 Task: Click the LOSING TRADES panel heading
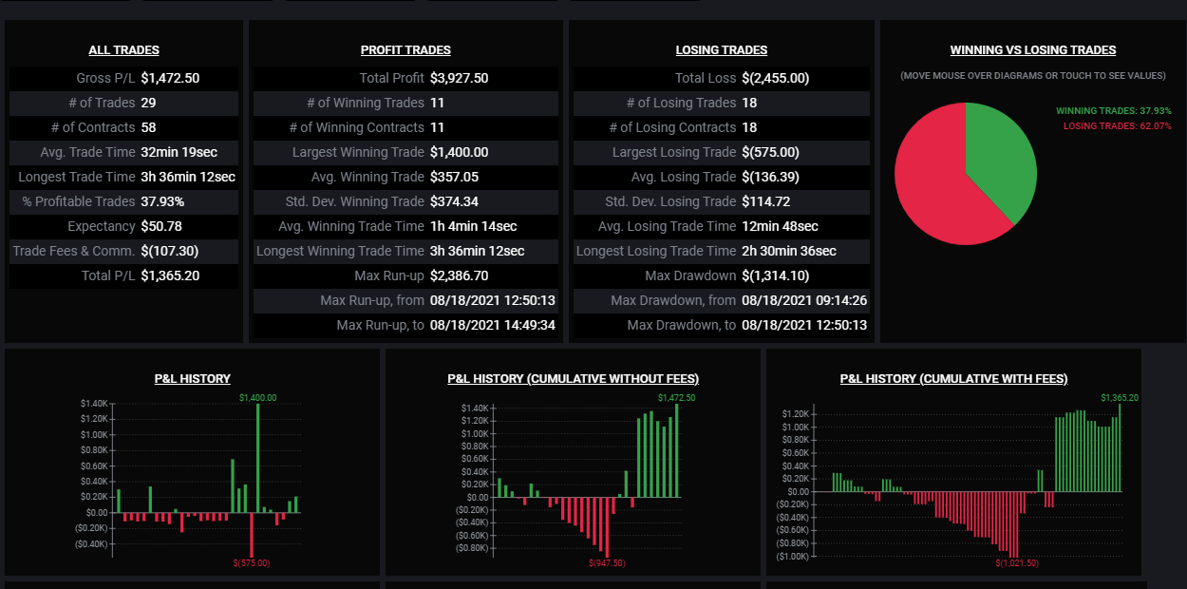[722, 50]
